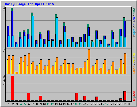Image resolution: width=137 pixels, height=107 pixels.
Task: Click the cyan Pages bar for day 7
Action: point(33,32)
